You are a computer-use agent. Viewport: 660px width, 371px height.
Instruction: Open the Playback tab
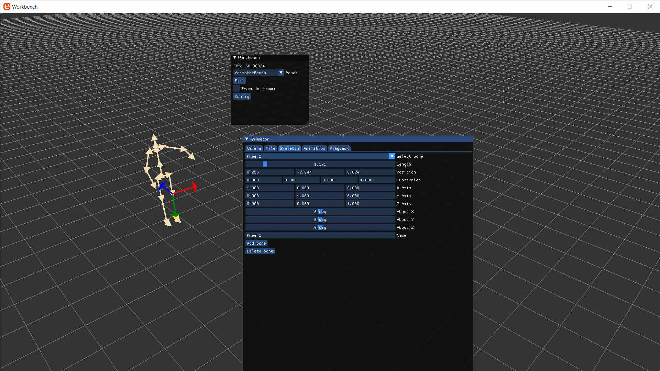[339, 148]
